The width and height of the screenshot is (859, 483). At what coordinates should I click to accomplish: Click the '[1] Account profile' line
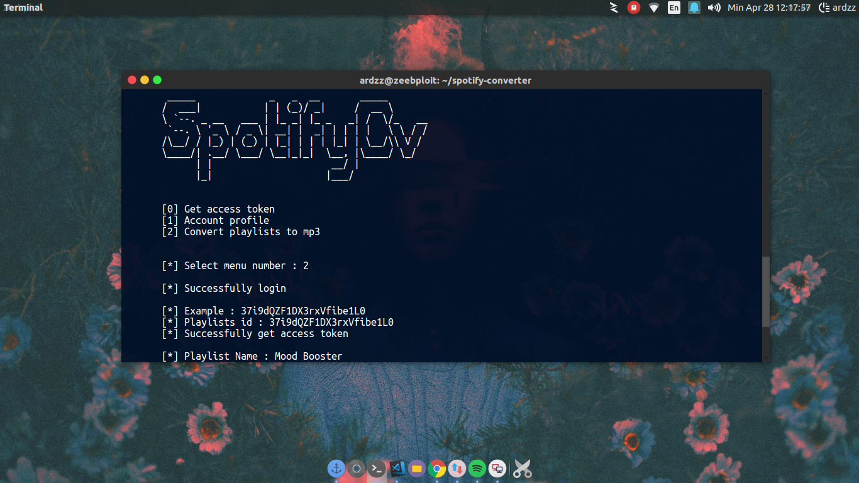point(216,220)
